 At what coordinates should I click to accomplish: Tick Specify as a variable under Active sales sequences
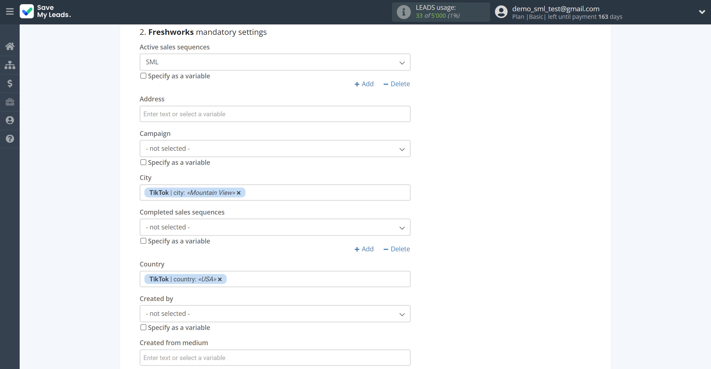click(x=143, y=76)
